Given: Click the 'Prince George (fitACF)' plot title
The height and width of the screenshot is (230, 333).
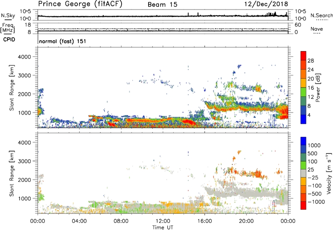Looking at the screenshot, I should pos(80,4).
